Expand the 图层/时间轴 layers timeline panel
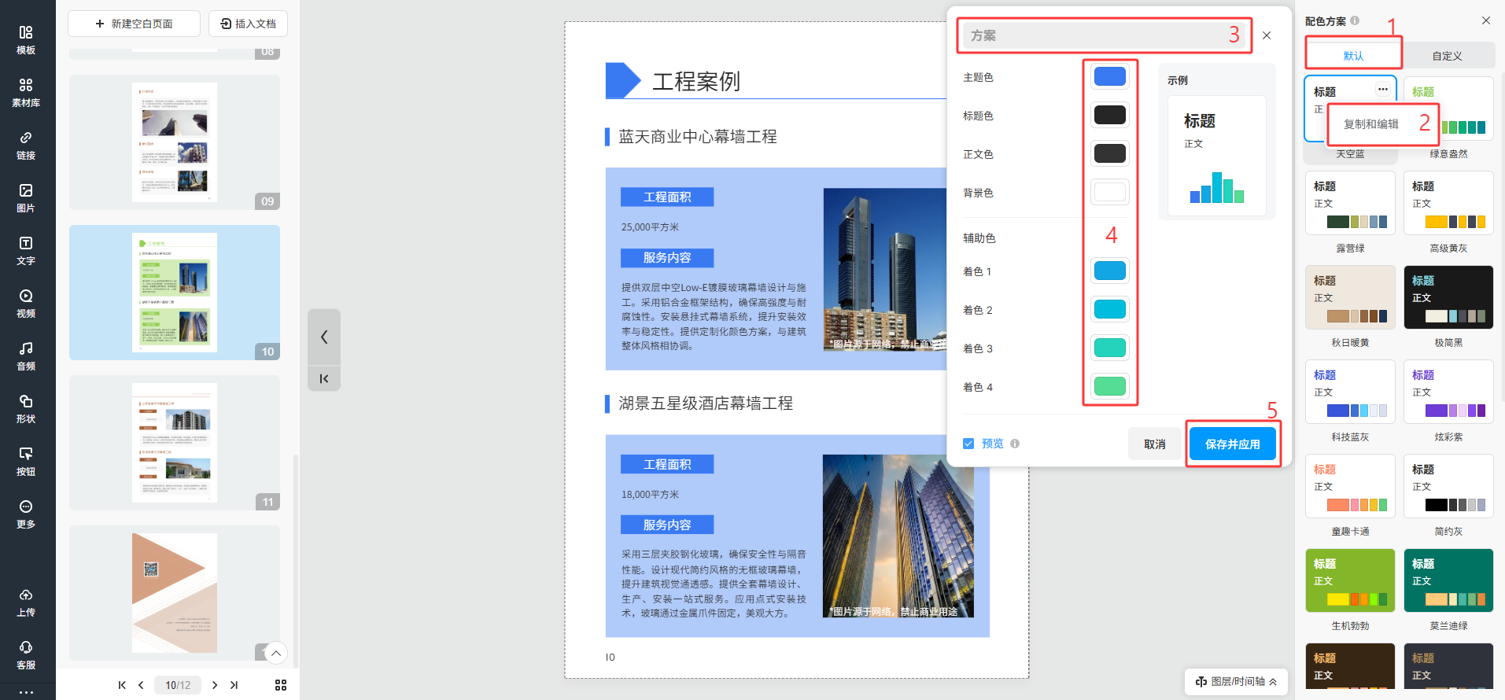Screen dimensions: 1505x700 coord(1236,681)
